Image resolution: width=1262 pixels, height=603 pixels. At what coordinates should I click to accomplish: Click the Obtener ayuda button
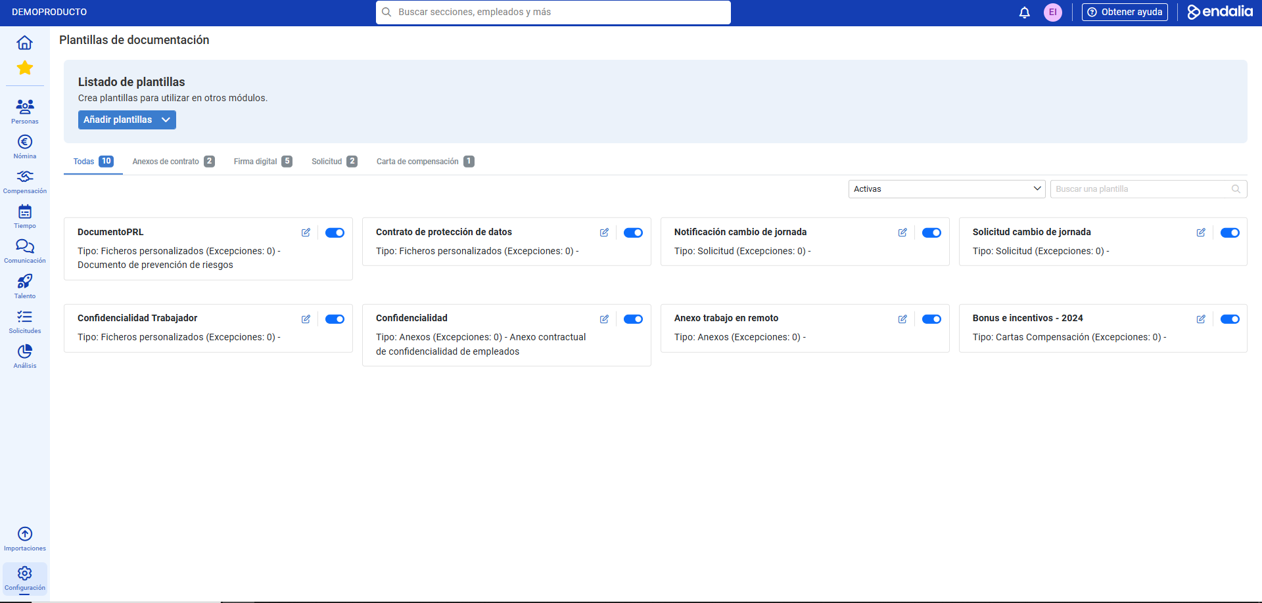point(1125,12)
